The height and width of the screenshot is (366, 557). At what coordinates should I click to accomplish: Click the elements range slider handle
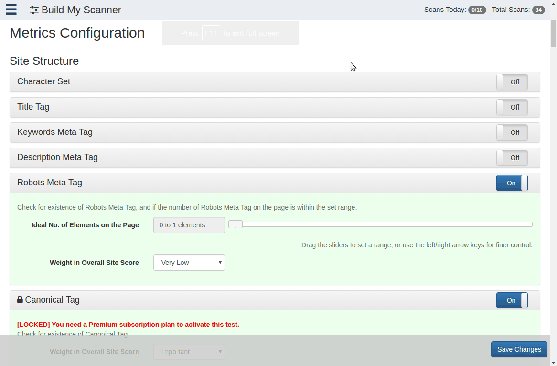238,224
